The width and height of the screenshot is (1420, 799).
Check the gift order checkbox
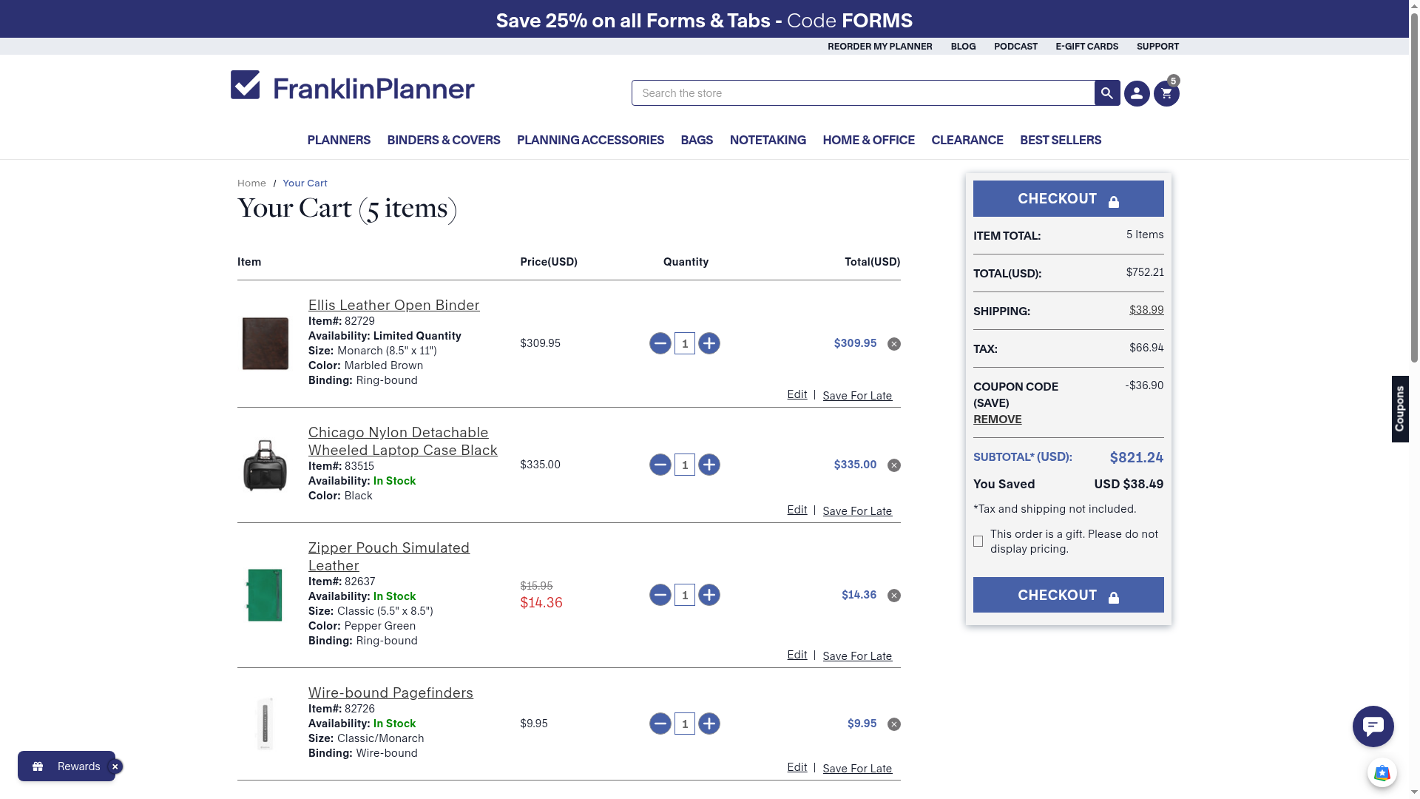click(x=978, y=542)
